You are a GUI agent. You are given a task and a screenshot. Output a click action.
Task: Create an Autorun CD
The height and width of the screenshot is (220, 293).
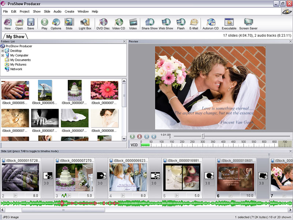click(x=211, y=23)
